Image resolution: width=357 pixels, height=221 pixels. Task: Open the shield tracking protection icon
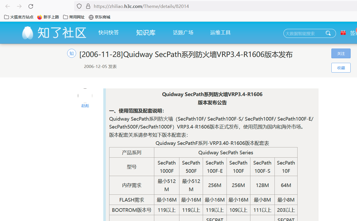coord(79,6)
